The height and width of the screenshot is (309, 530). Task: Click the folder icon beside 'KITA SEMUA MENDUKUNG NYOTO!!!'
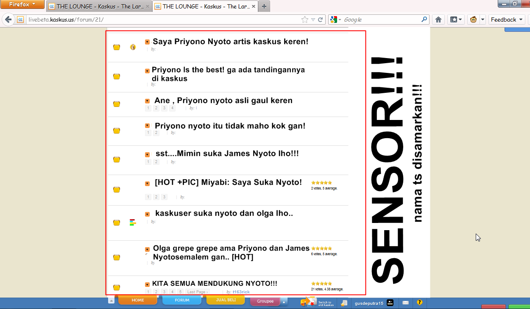(117, 287)
